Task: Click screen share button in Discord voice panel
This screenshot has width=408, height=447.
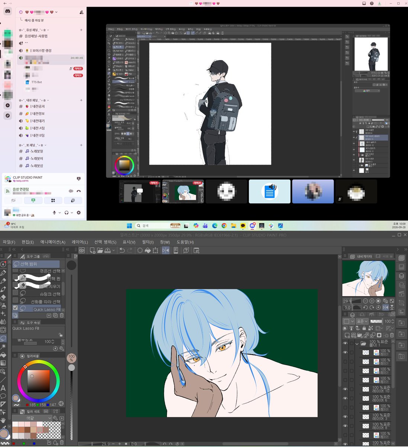Action: coord(33,200)
